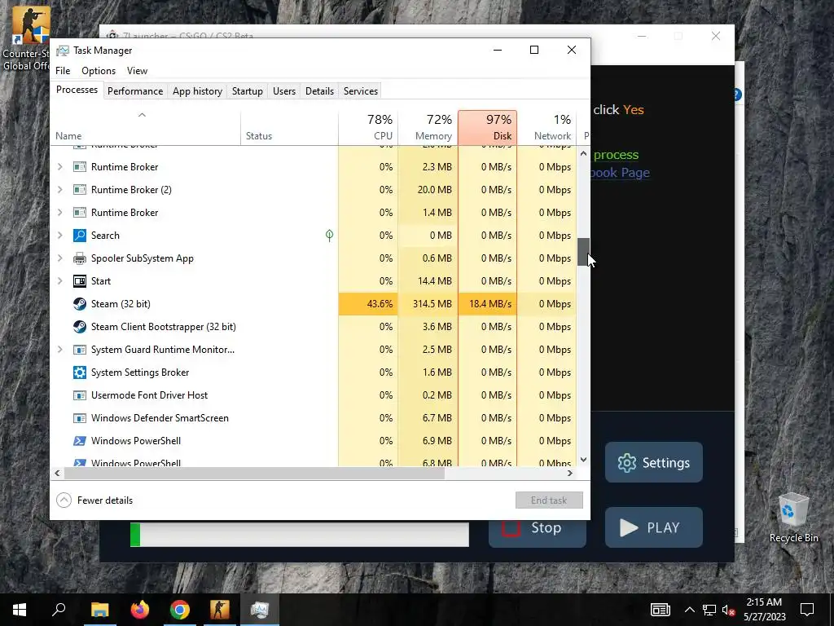This screenshot has height=626, width=834.
Task: Collapse Task Manager with Fewer details
Action: [94, 500]
